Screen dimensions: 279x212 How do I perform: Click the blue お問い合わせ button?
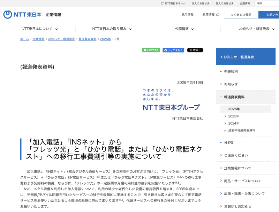[269, 15]
